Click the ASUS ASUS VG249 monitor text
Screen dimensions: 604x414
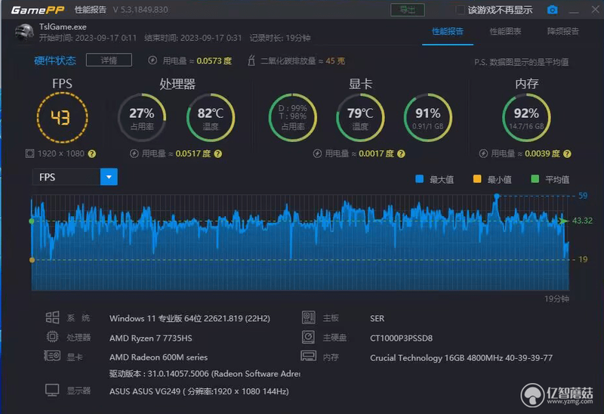click(199, 391)
